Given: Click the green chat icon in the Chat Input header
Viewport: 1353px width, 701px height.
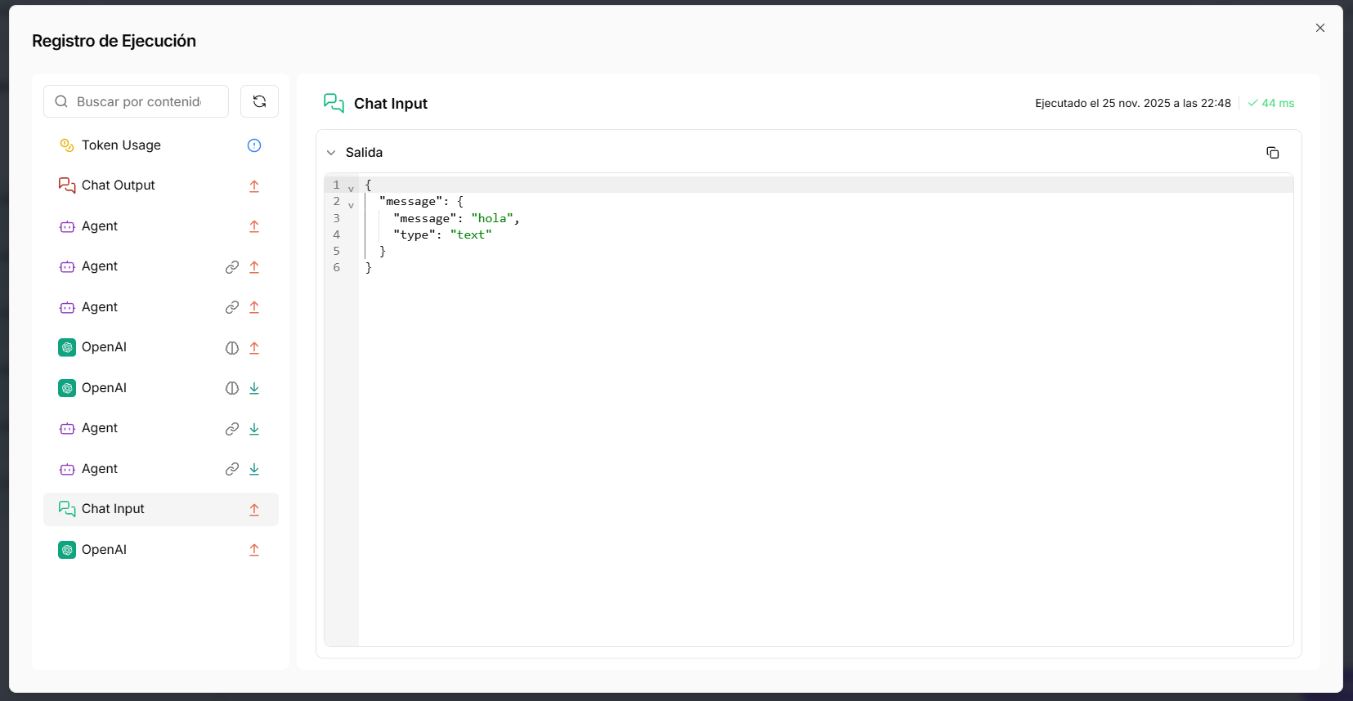Looking at the screenshot, I should click(334, 103).
